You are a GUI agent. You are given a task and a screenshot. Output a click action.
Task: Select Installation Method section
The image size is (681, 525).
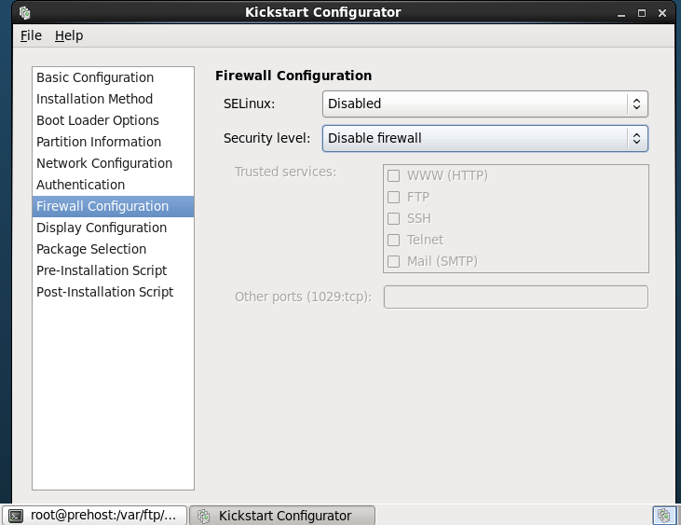click(x=113, y=99)
